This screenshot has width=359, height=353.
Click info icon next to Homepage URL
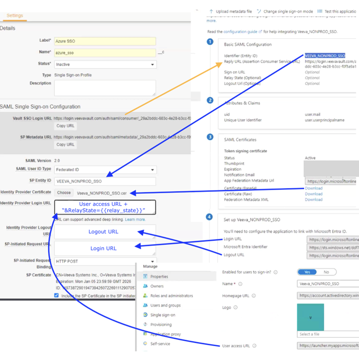254,296
